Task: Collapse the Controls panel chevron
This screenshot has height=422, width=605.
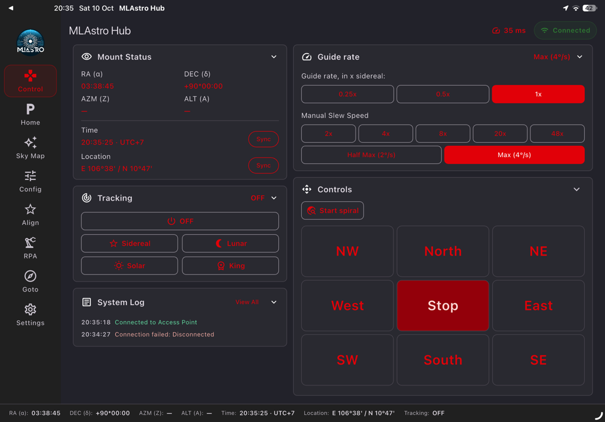Action: pos(577,189)
